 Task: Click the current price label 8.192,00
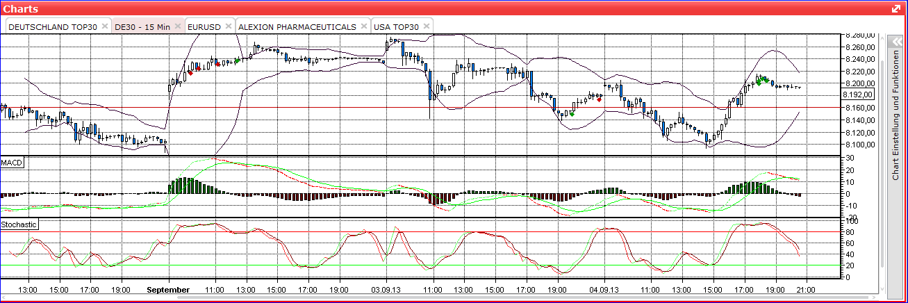coord(857,95)
